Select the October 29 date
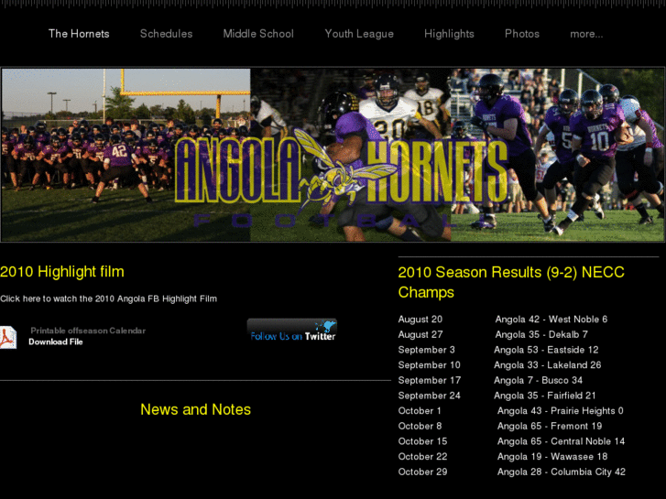 (422, 472)
